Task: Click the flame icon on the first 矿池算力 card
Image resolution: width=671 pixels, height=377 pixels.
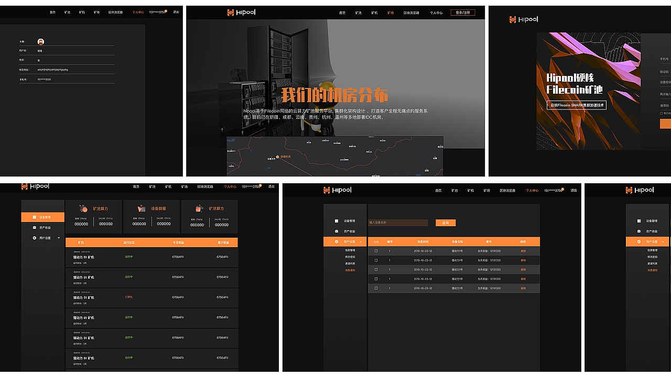Action: (83, 208)
